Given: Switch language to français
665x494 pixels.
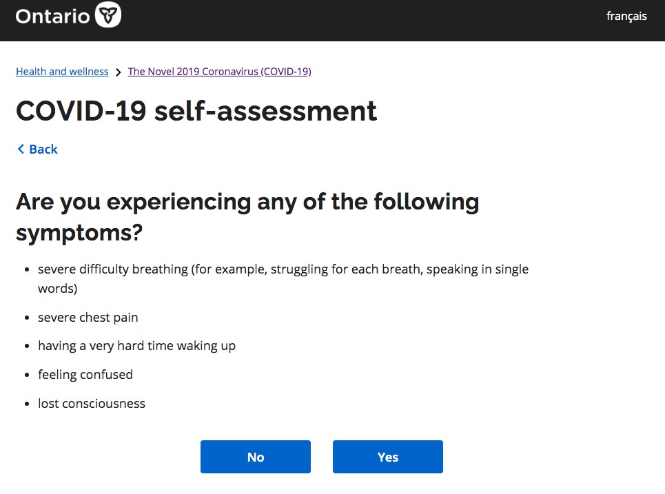Looking at the screenshot, I should pyautogui.click(x=626, y=16).
